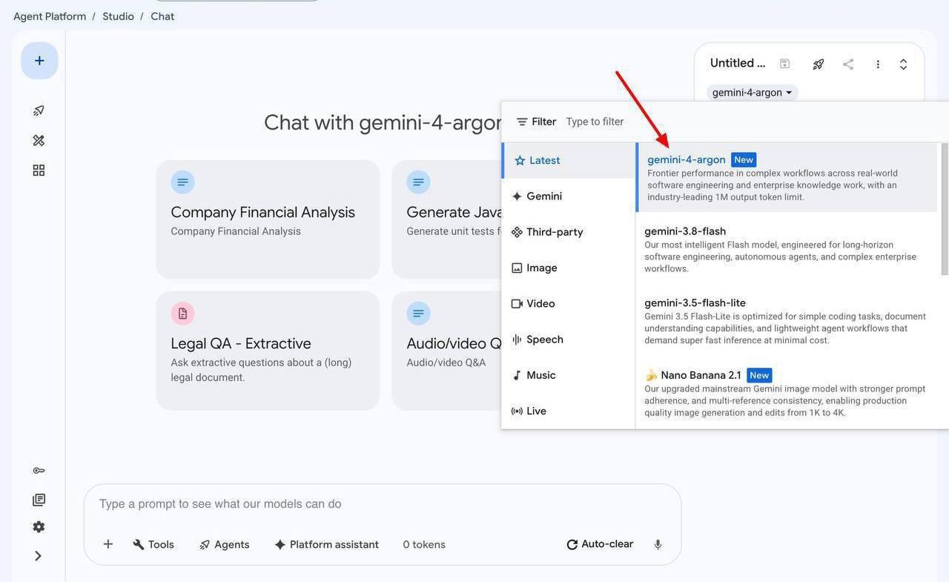The width and height of the screenshot is (949, 582).
Task: Open Platform assistant
Action: (x=326, y=544)
